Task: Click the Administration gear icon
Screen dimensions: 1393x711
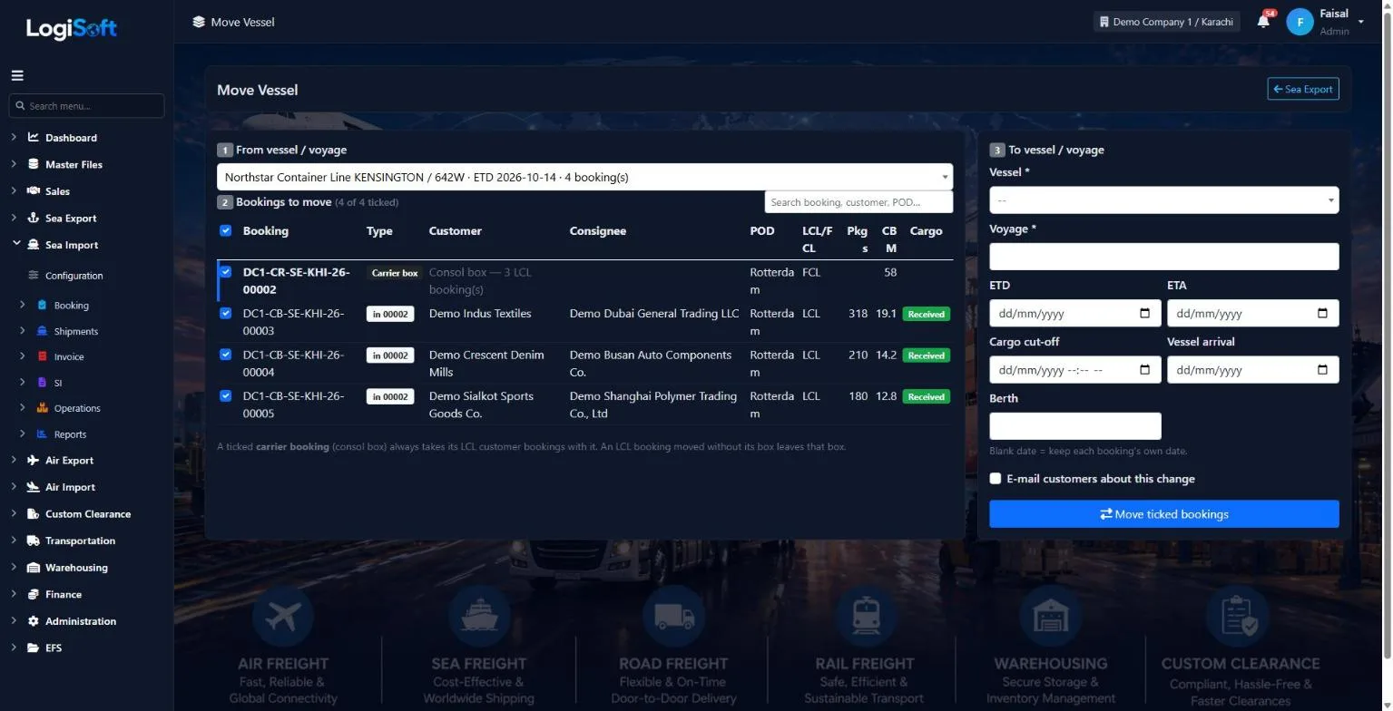Action: (34, 621)
